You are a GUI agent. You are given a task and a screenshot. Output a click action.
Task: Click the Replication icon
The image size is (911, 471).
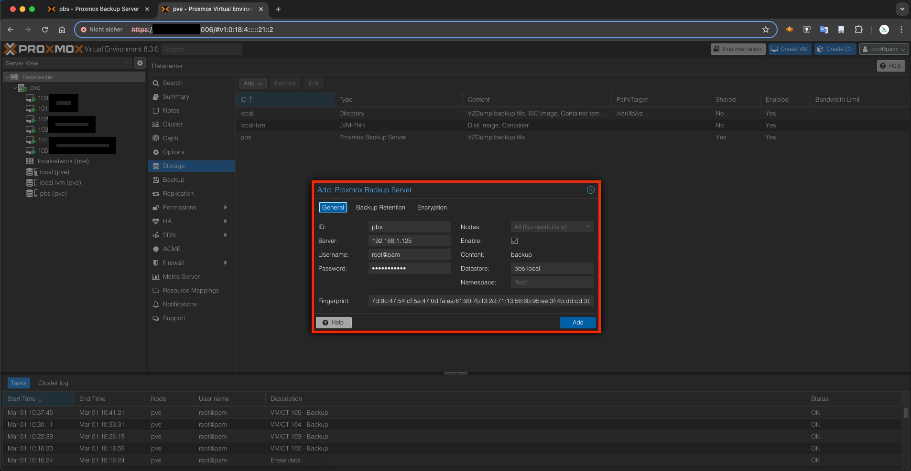coord(155,193)
